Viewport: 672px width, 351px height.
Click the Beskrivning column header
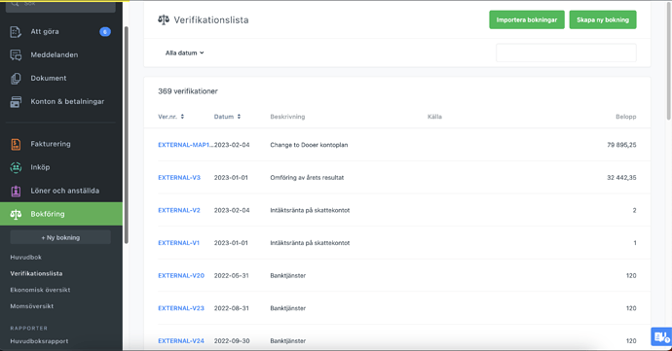[287, 117]
